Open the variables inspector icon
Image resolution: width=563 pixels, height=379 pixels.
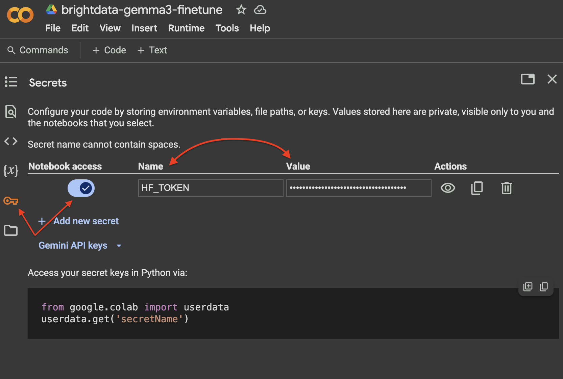11,170
